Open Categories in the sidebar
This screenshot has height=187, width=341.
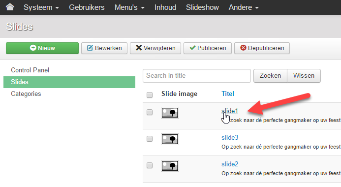(26, 93)
